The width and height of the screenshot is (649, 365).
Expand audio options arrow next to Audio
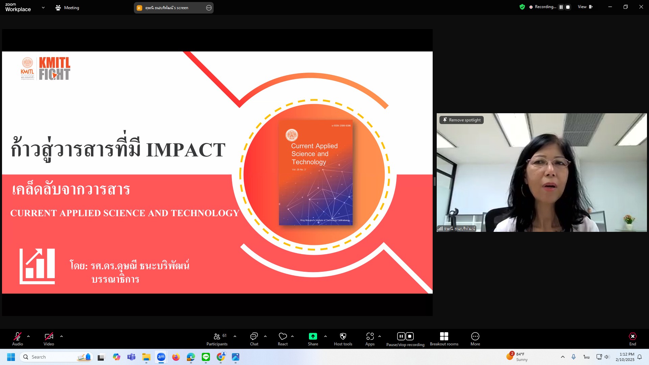point(28,336)
